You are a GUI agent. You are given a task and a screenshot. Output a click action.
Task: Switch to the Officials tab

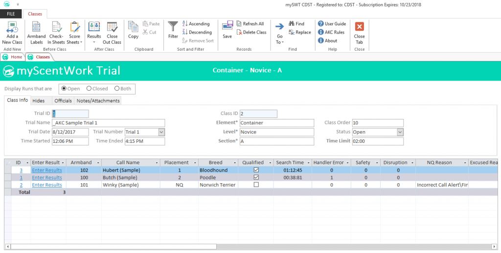tap(63, 100)
